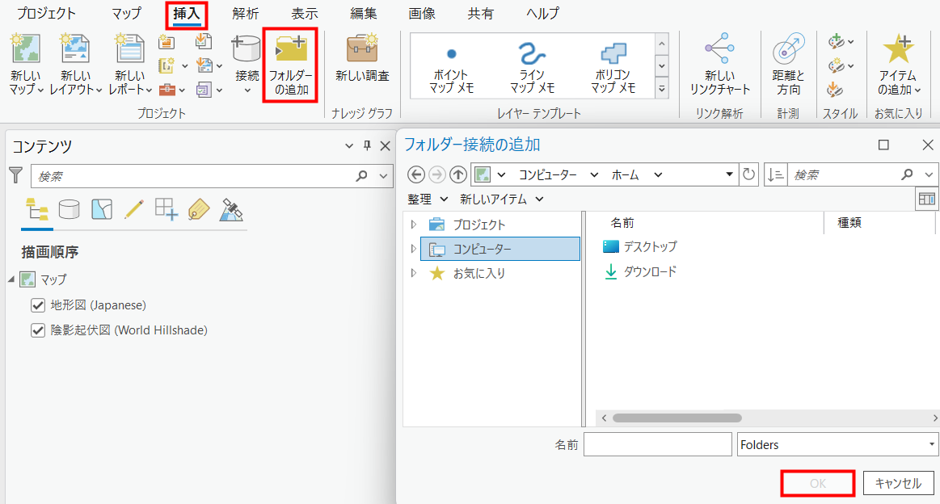Go up one level in the folder dialog

coord(458,174)
